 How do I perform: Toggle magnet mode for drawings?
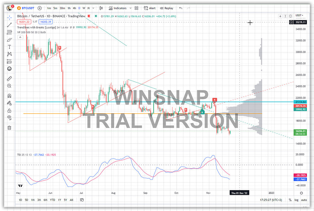10,96
